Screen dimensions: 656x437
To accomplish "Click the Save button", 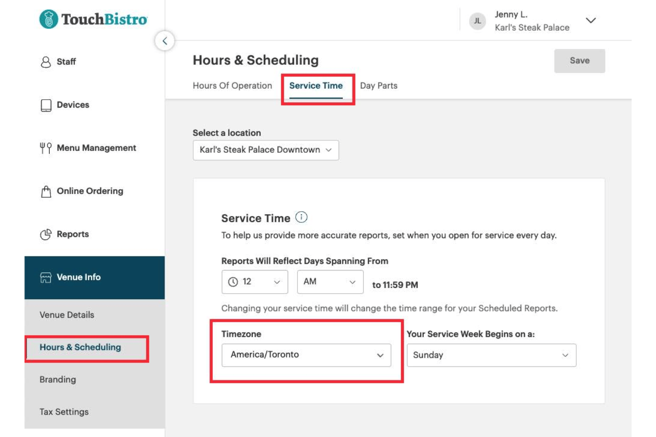I will (x=579, y=61).
